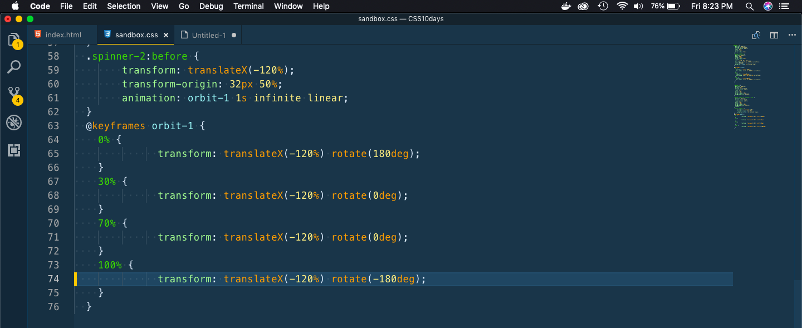Launch Siri from the menu bar
Screen dimensions: 802x328
[x=768, y=6]
